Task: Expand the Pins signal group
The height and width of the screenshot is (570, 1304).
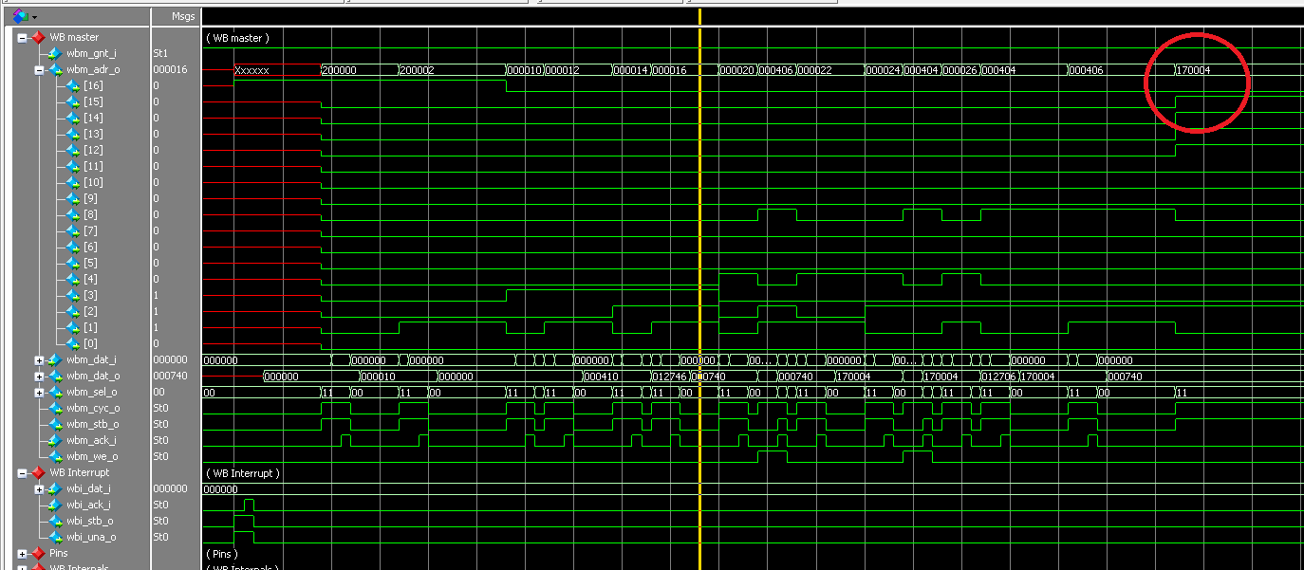Action: (x=22, y=553)
